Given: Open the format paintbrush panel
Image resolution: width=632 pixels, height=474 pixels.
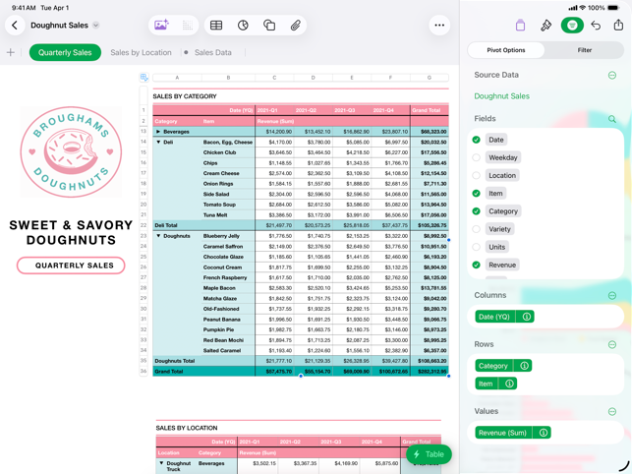Looking at the screenshot, I should pyautogui.click(x=546, y=26).
